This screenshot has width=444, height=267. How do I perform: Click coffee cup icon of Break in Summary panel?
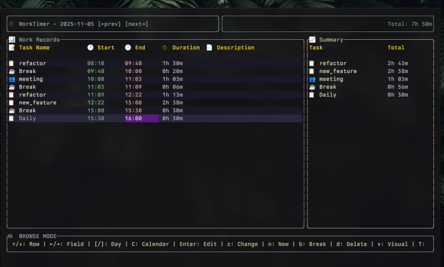pyautogui.click(x=312, y=87)
